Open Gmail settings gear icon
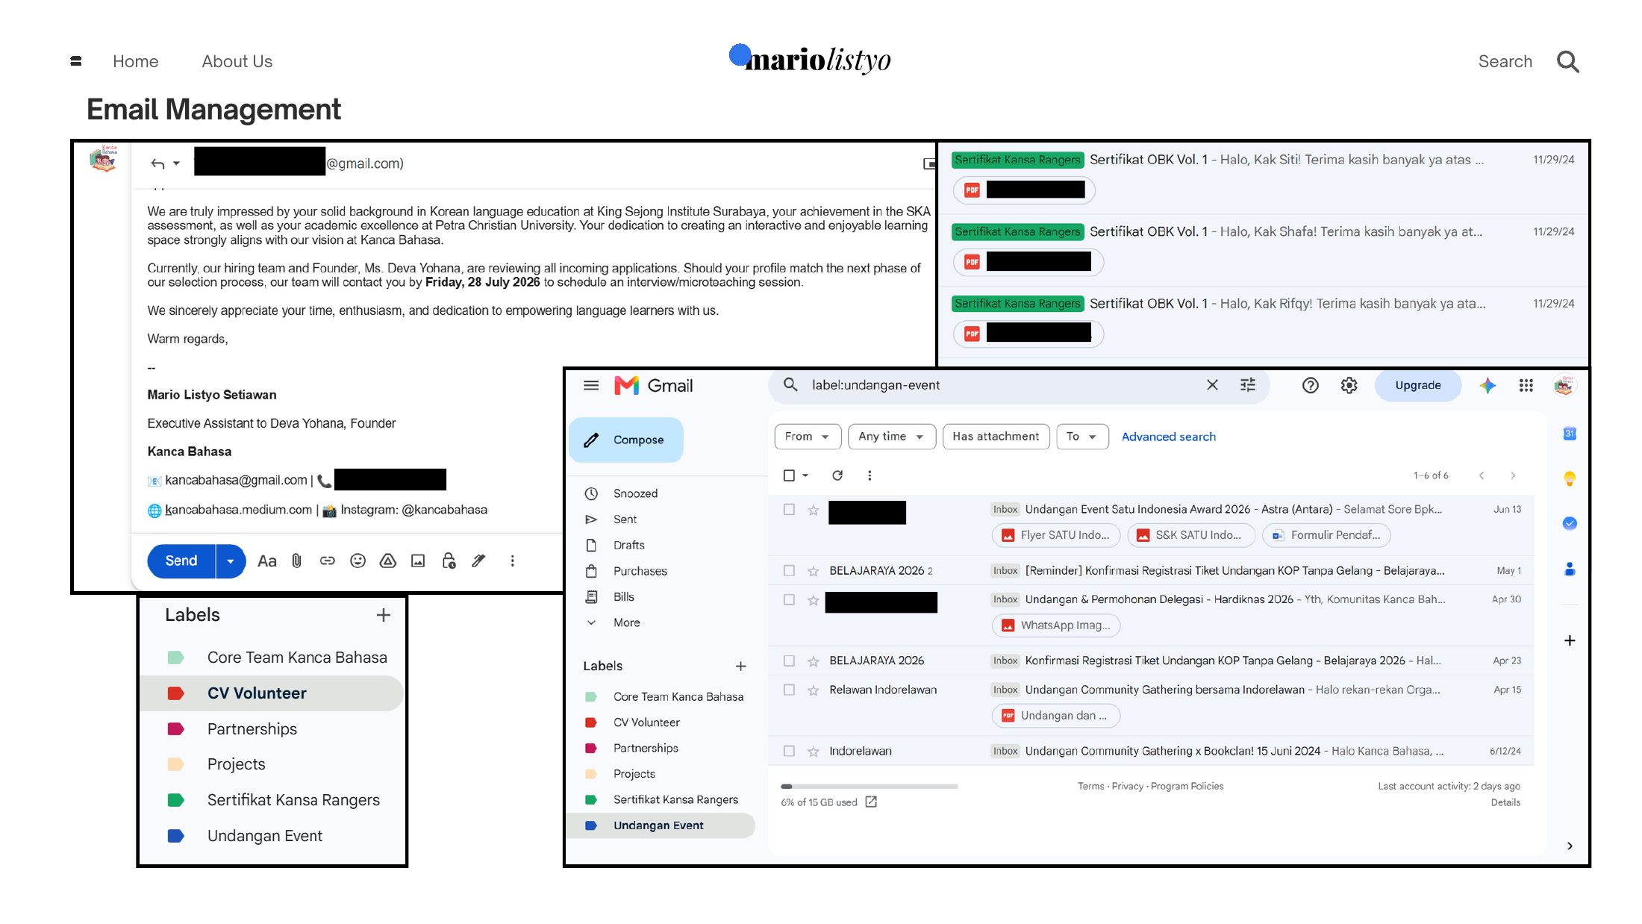The height and width of the screenshot is (924, 1642). (x=1349, y=385)
